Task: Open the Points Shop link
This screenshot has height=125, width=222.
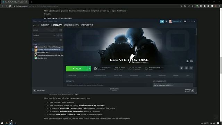Action: click(118, 76)
